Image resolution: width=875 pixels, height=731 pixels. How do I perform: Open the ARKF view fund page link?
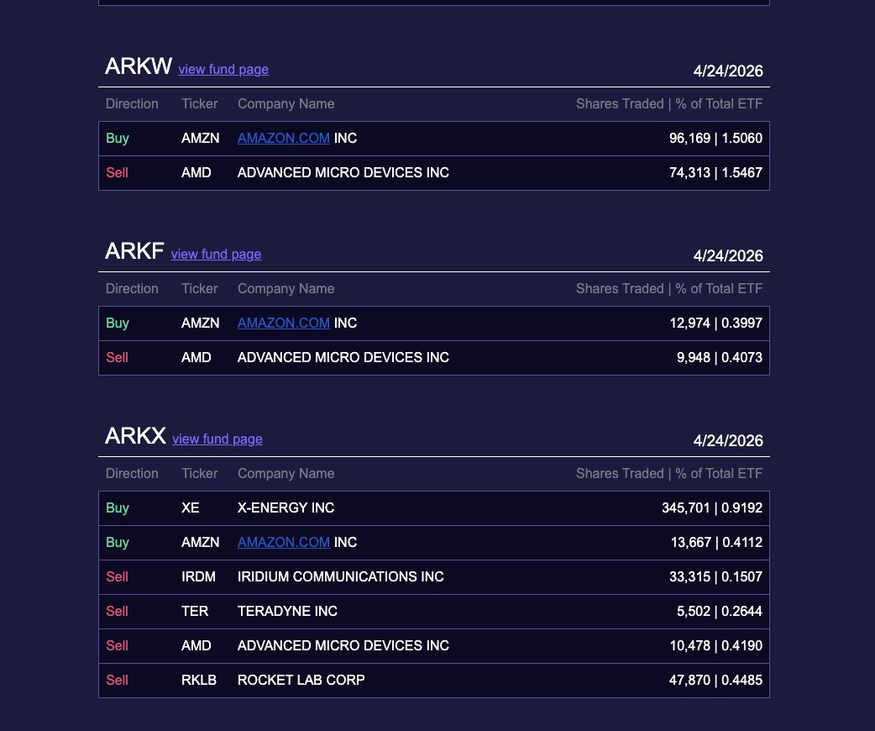[x=216, y=255]
